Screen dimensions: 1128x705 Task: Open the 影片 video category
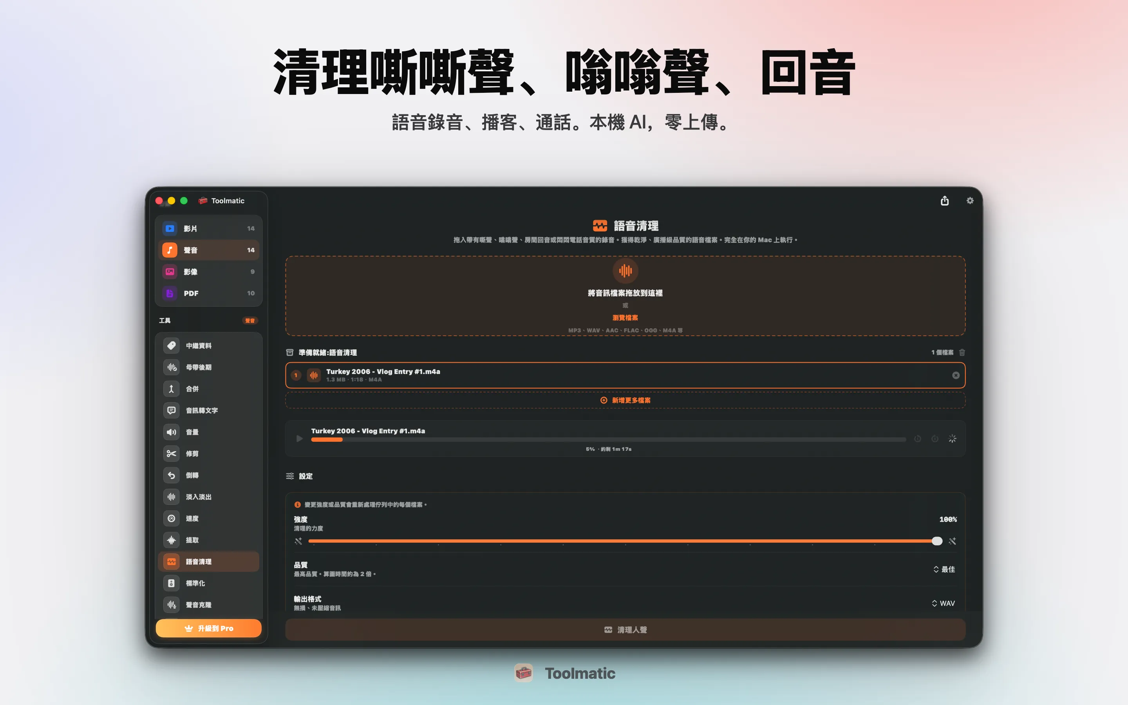[208, 228]
